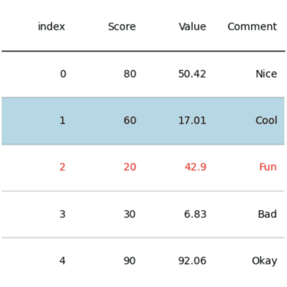Viewport: 287px width, 287px height.
Task: Click the red value 42.9
Action: pyautogui.click(x=196, y=167)
